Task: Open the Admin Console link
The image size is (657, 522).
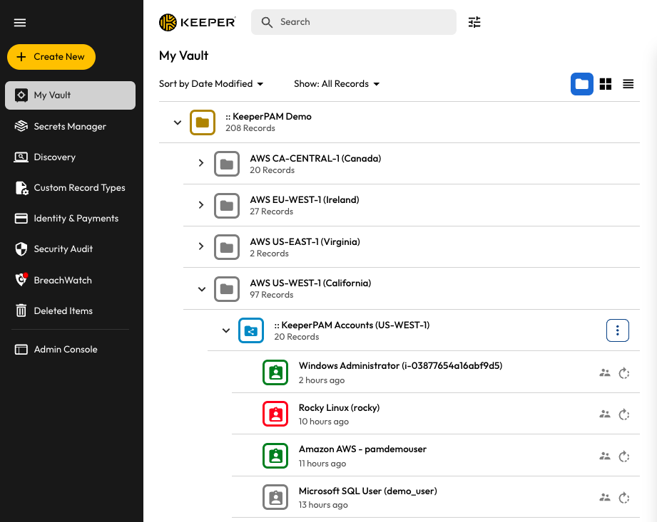Action: [x=66, y=349]
